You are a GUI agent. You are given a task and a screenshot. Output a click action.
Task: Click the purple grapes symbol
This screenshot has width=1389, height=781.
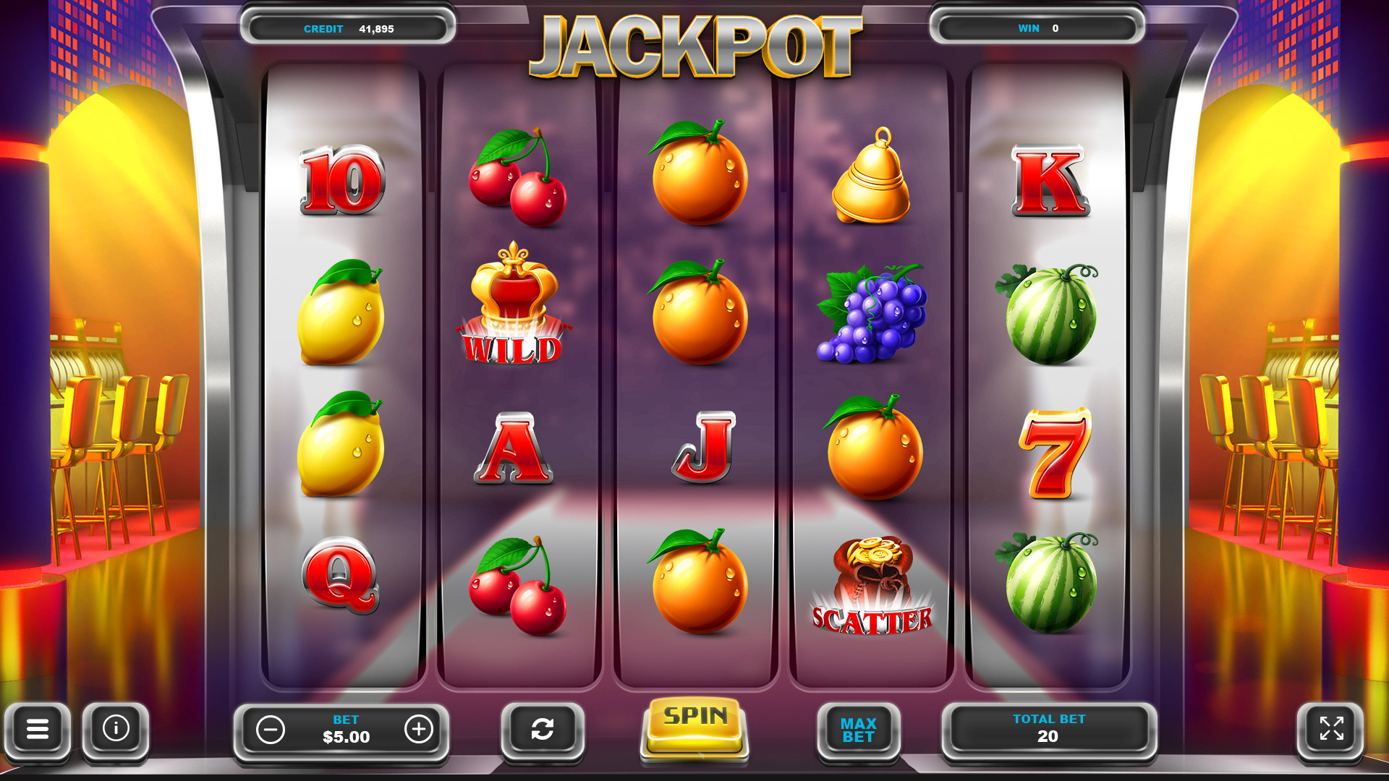pyautogui.click(x=872, y=313)
